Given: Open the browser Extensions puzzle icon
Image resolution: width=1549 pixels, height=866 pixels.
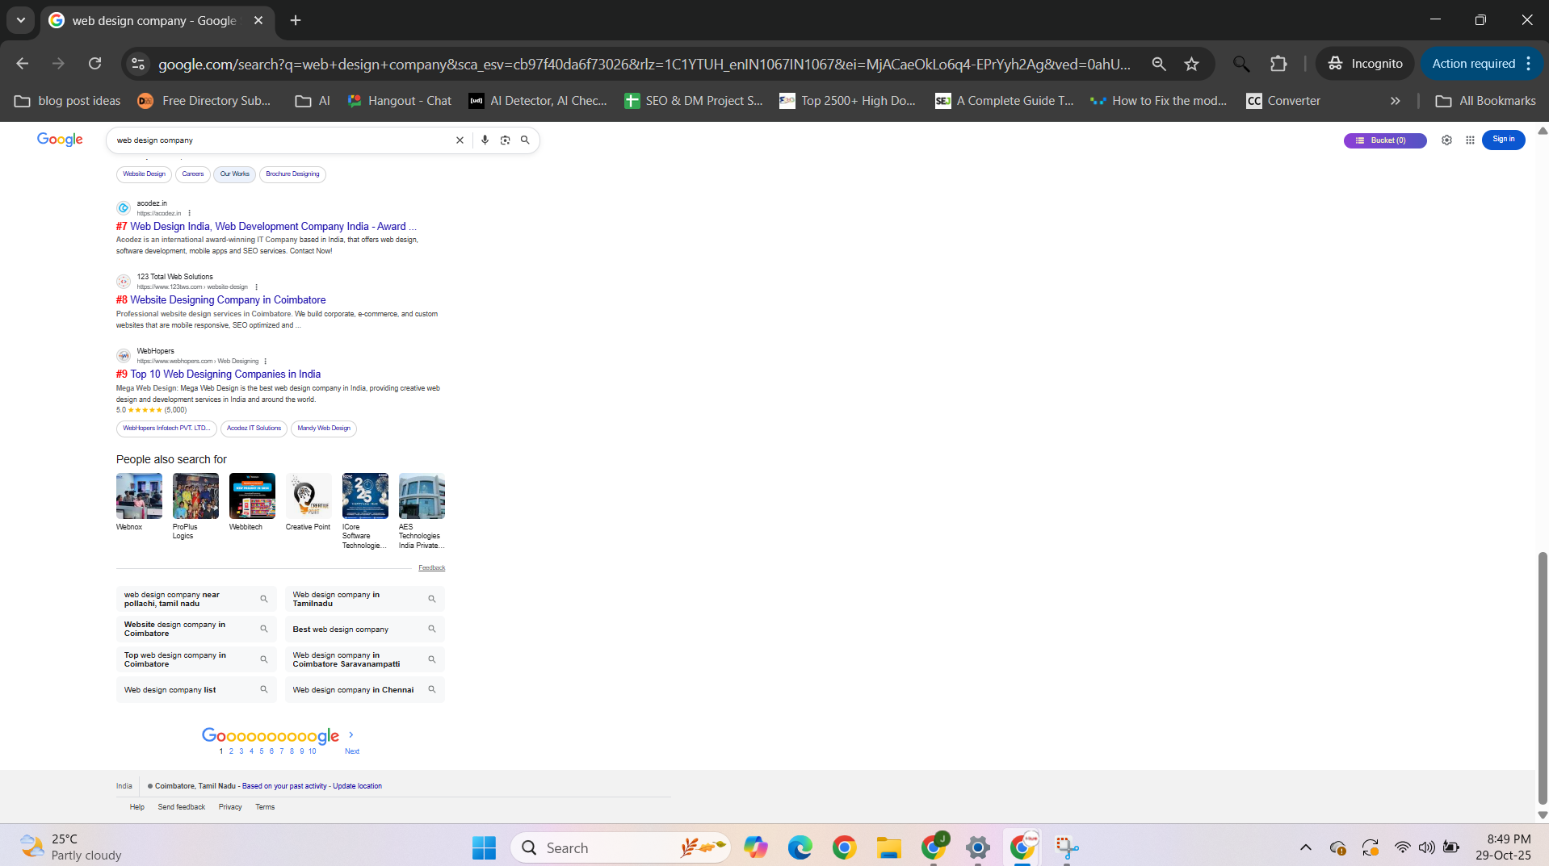Looking at the screenshot, I should (x=1278, y=64).
